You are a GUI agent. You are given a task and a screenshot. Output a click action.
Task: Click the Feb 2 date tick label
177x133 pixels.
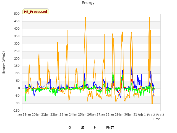tap(151, 115)
